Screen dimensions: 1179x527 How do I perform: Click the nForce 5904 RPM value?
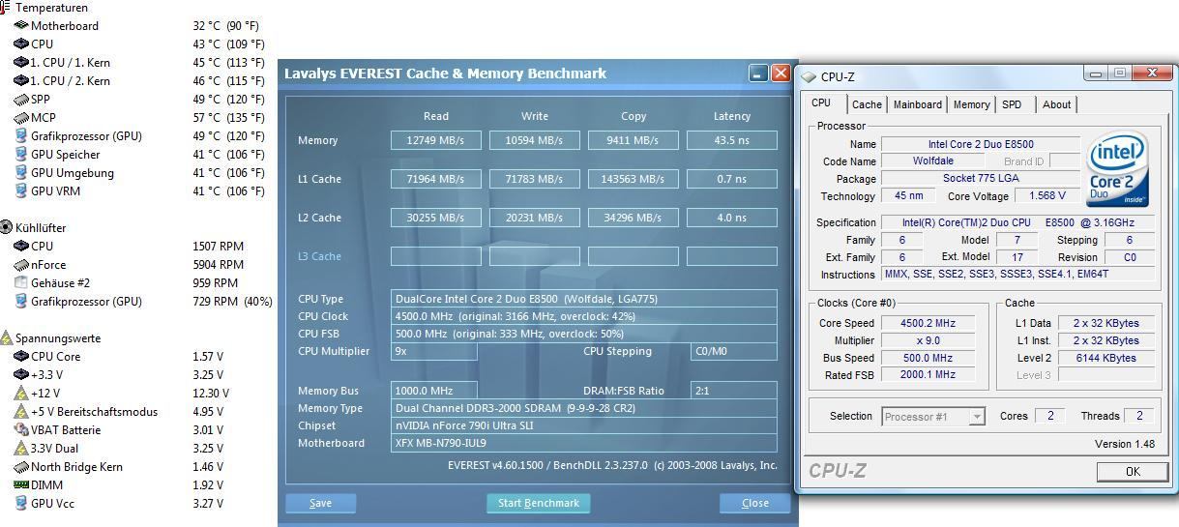pyautogui.click(x=218, y=264)
